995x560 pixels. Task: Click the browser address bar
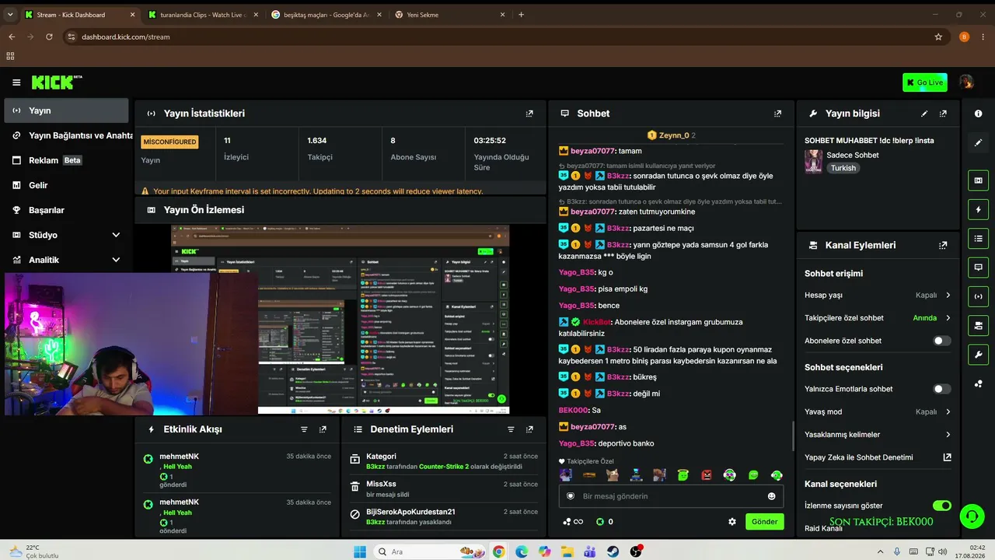tap(497, 37)
